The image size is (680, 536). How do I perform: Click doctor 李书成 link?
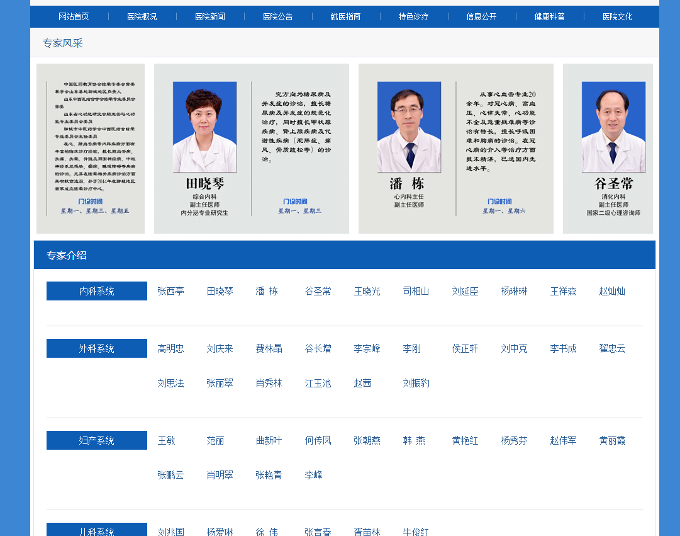[564, 348]
